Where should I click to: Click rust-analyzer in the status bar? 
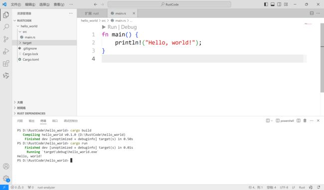tap(46, 188)
